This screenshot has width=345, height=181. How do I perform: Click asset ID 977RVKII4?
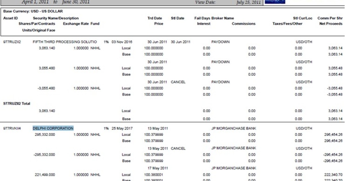pos(12,128)
